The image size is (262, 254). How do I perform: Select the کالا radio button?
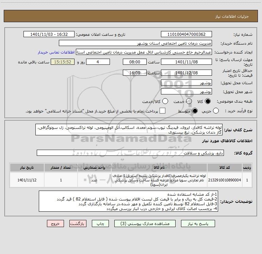coord(208,101)
